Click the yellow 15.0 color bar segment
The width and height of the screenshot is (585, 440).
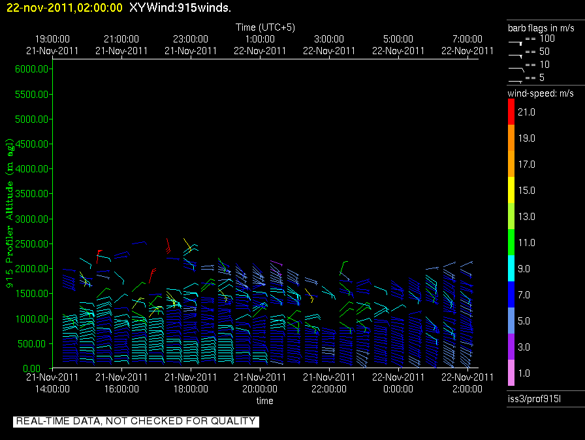(511, 190)
